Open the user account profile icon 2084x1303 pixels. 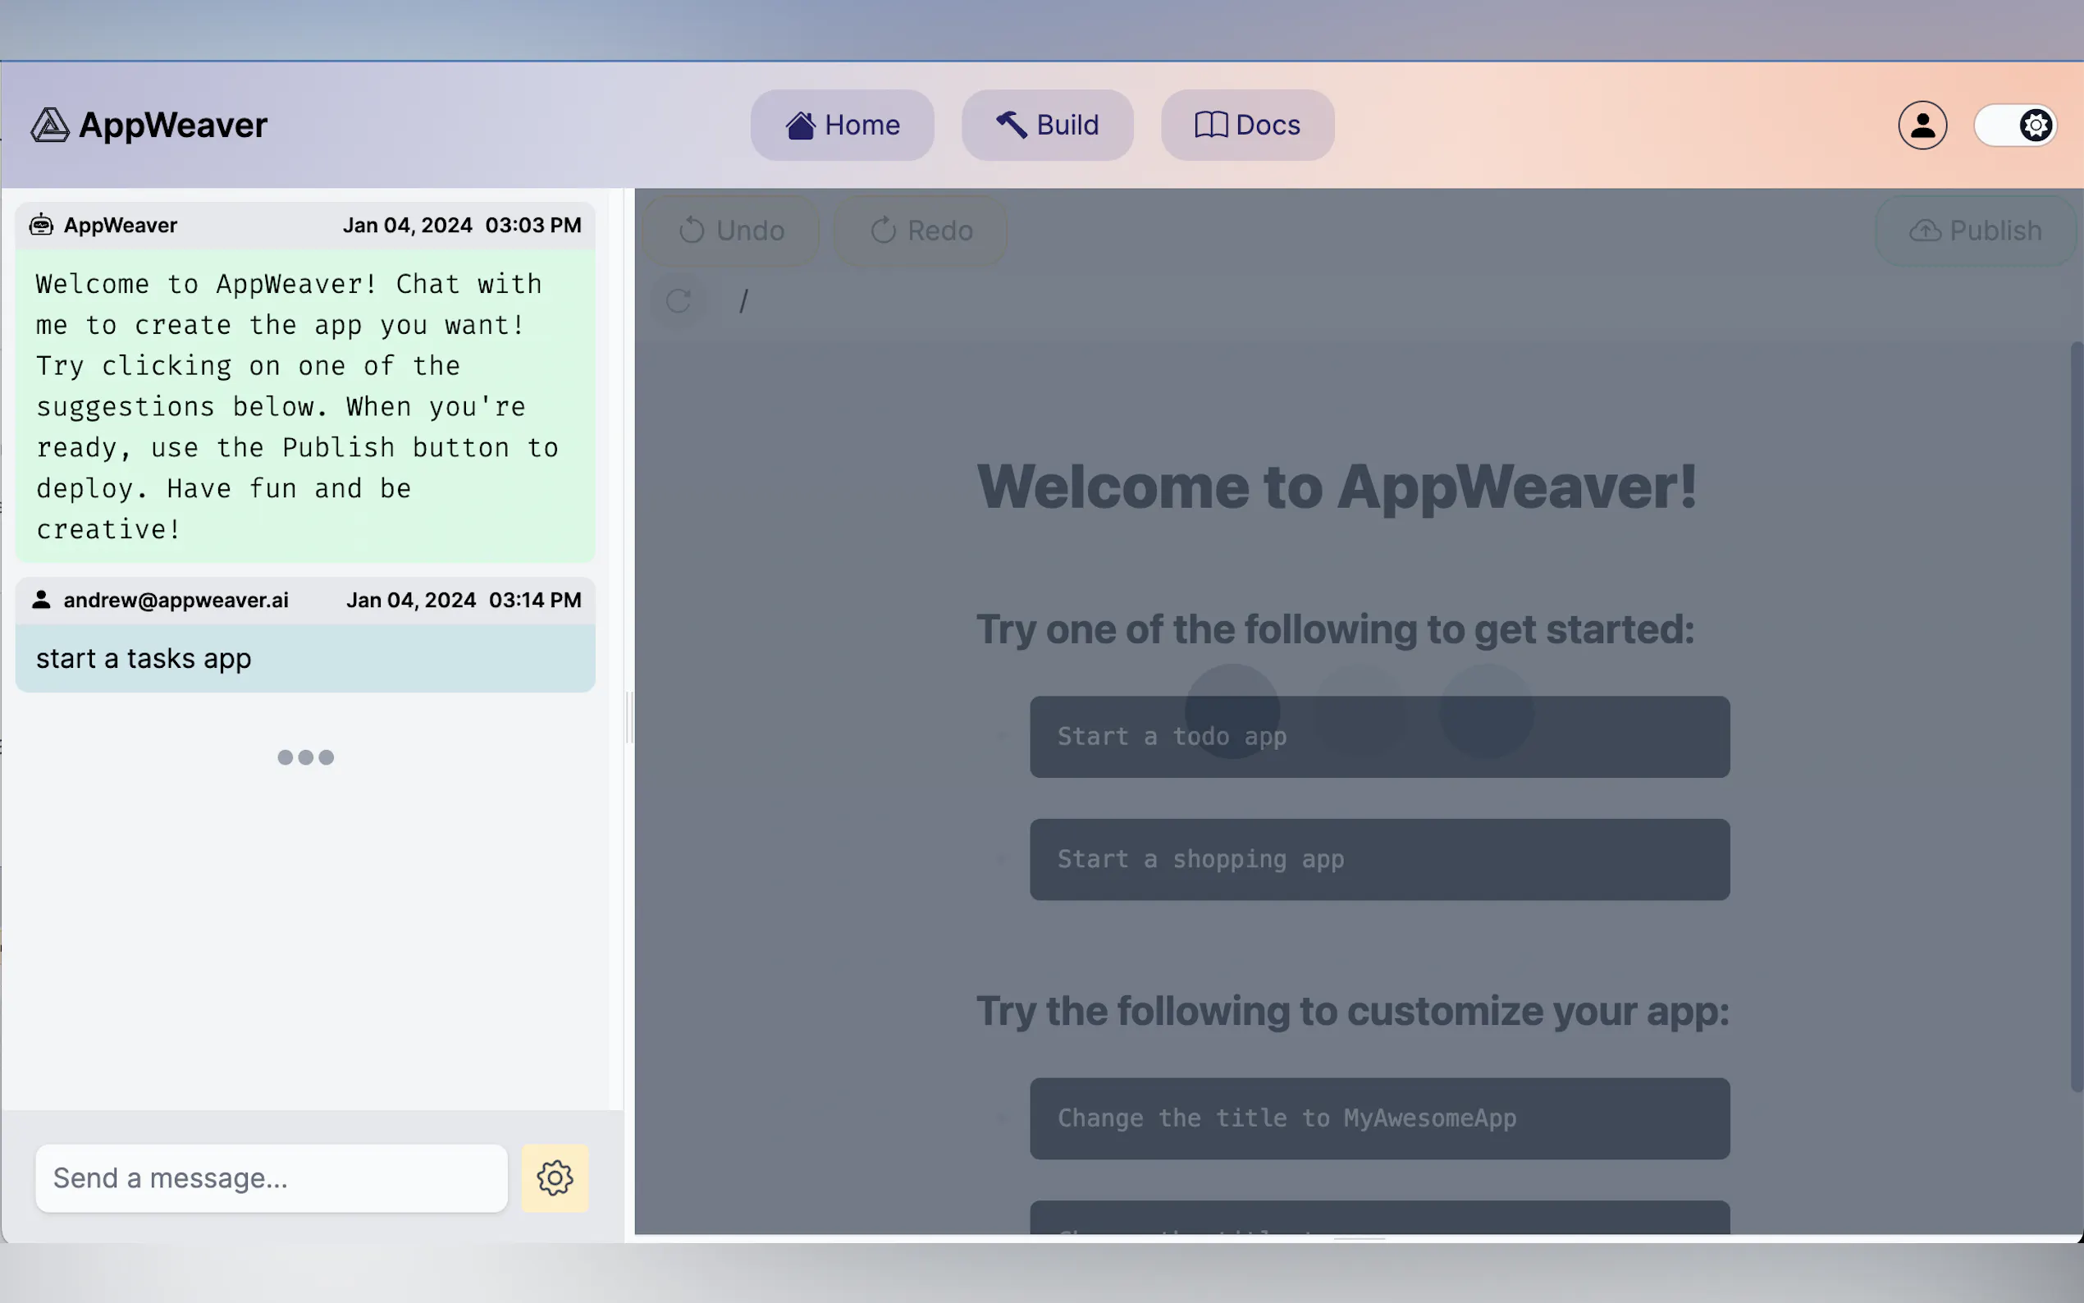coord(1922,125)
